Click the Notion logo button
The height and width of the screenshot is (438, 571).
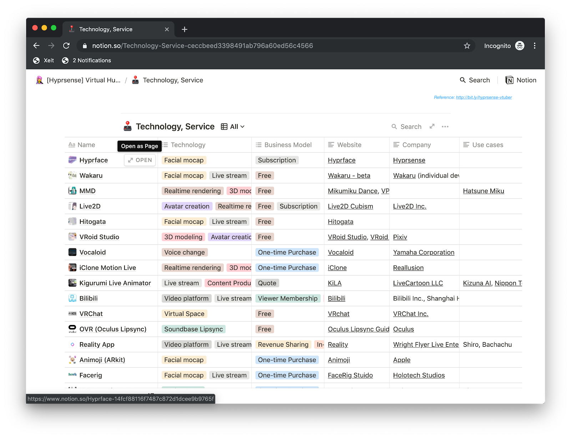click(x=521, y=80)
